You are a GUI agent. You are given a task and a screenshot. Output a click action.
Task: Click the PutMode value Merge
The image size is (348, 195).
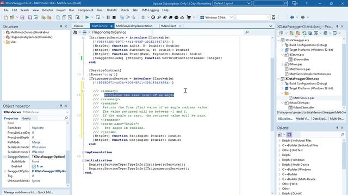[x=36, y=142]
